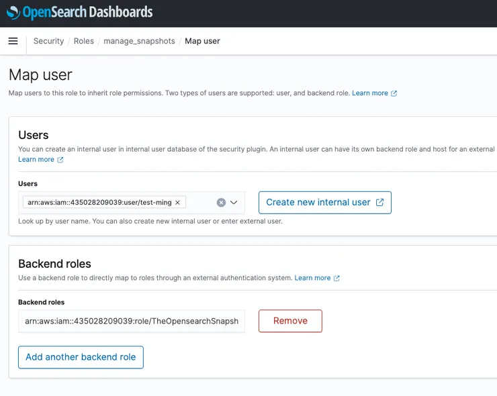Select the Map user breadcrumb

click(x=202, y=41)
